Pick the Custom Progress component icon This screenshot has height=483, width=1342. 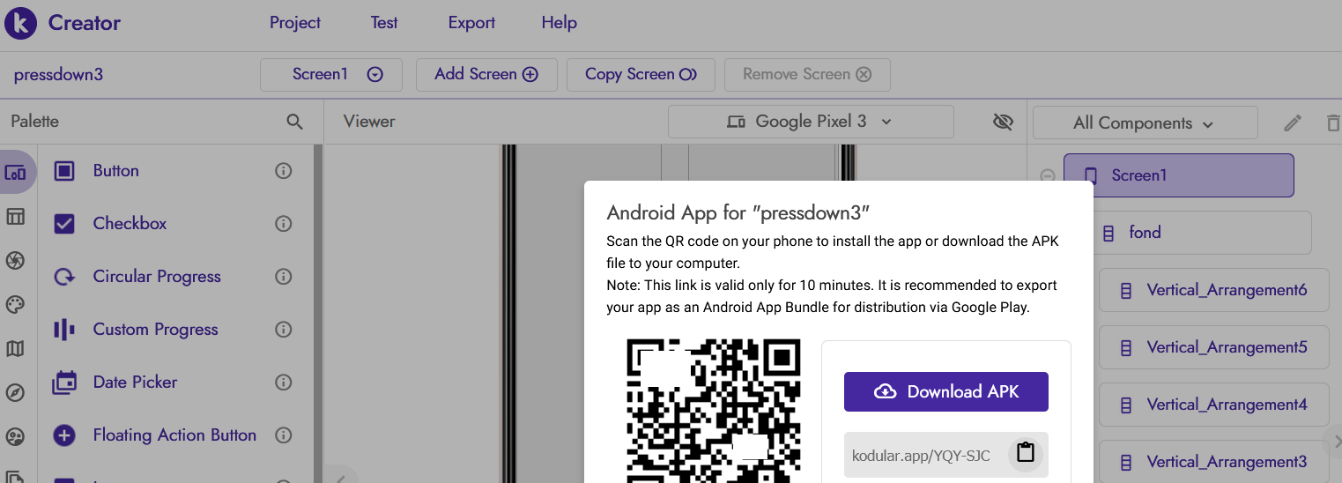click(64, 330)
